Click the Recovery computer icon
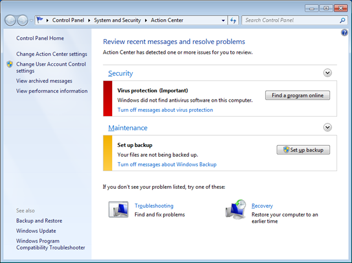The width and height of the screenshot is (352, 263). 235,210
